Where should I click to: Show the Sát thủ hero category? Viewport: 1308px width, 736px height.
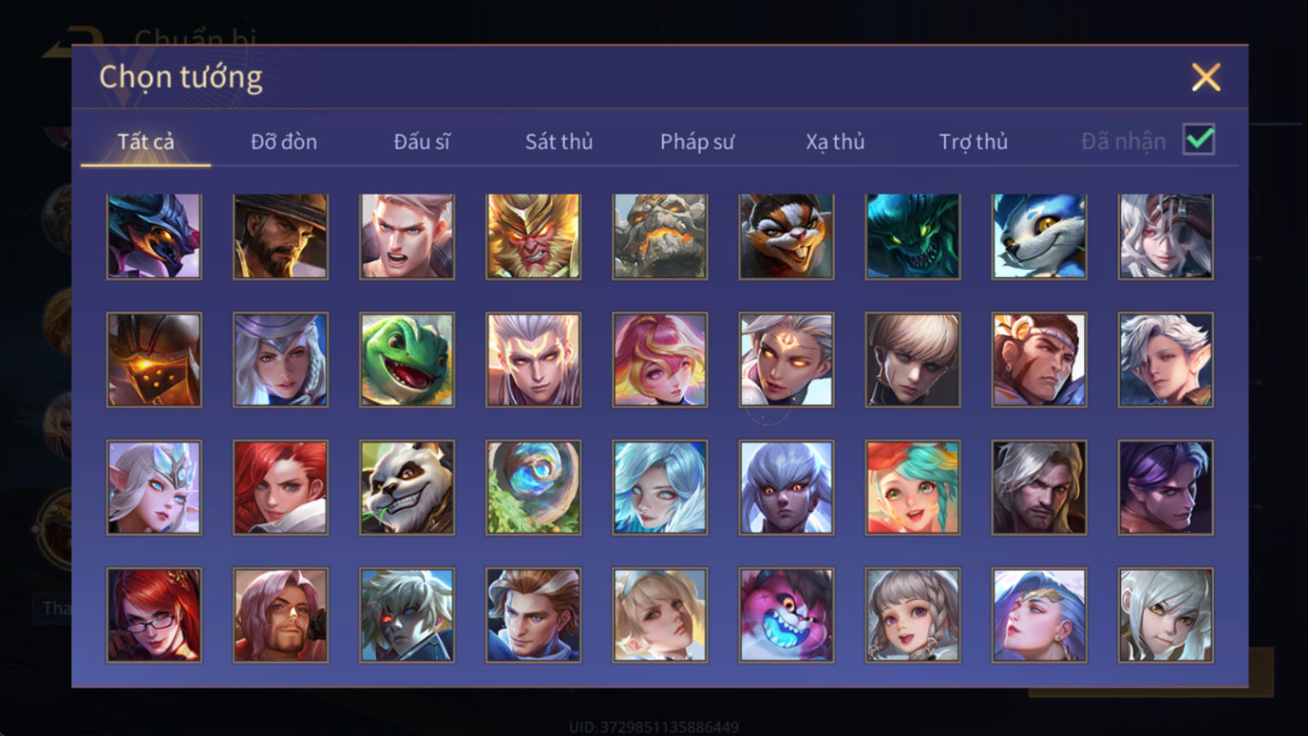[559, 142]
